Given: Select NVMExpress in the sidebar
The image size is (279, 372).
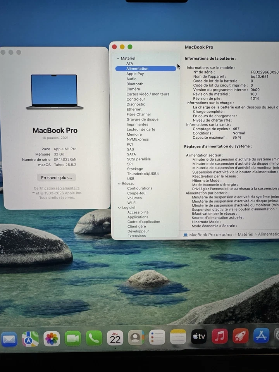Looking at the screenshot, I should pos(138,139).
